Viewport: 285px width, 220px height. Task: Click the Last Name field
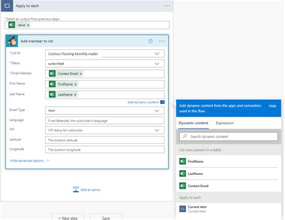click(105, 94)
